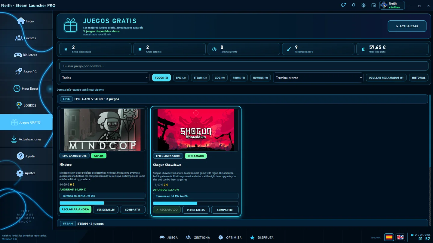This screenshot has width=433, height=243.
Task: Click COMPARTIR for Mindcop
Action: 133,210
